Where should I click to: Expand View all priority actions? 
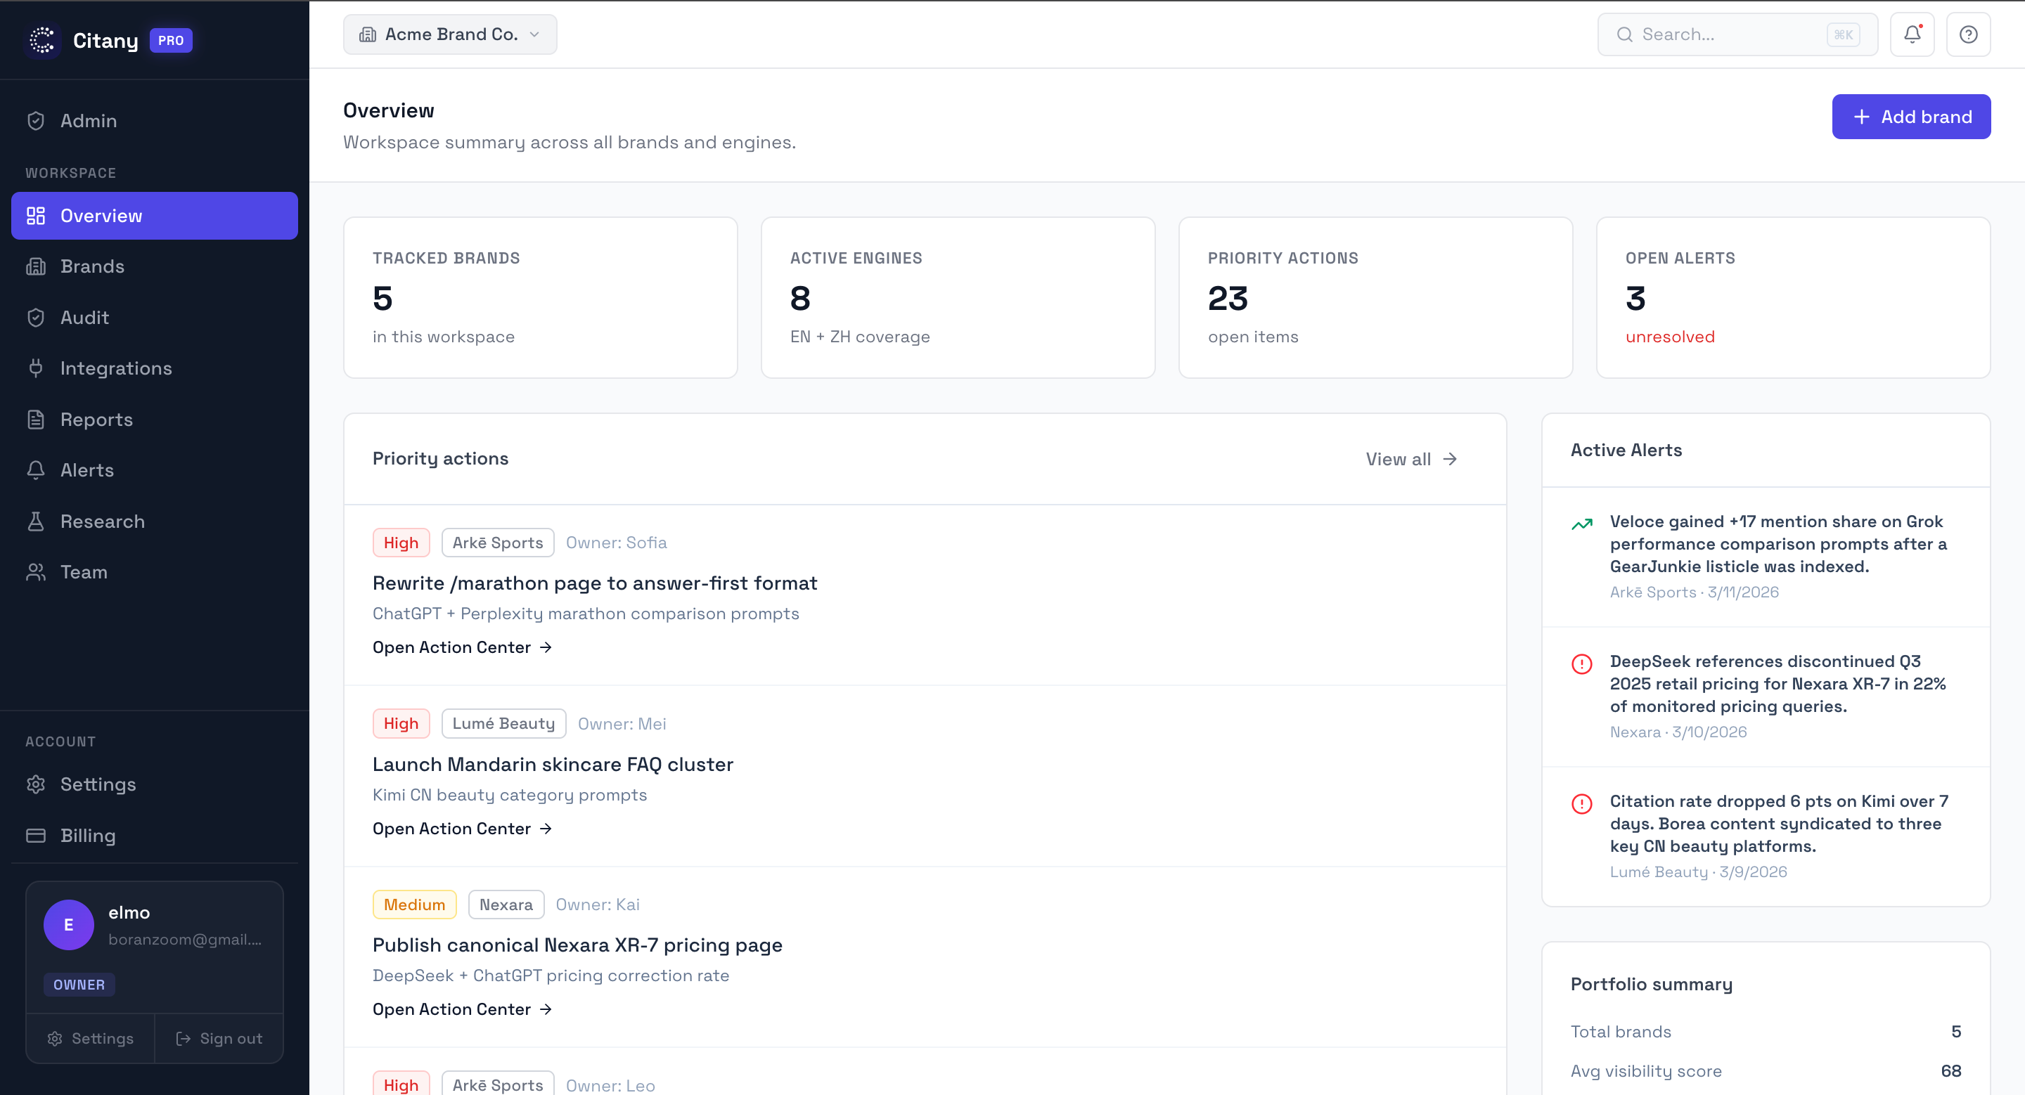(x=1410, y=459)
